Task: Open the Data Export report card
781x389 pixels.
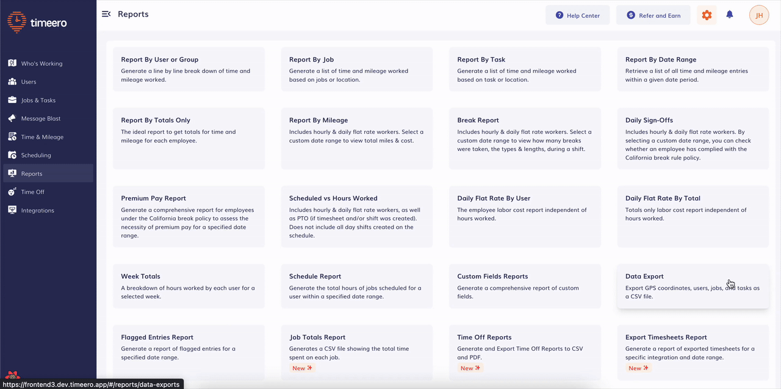Action: pos(693,286)
